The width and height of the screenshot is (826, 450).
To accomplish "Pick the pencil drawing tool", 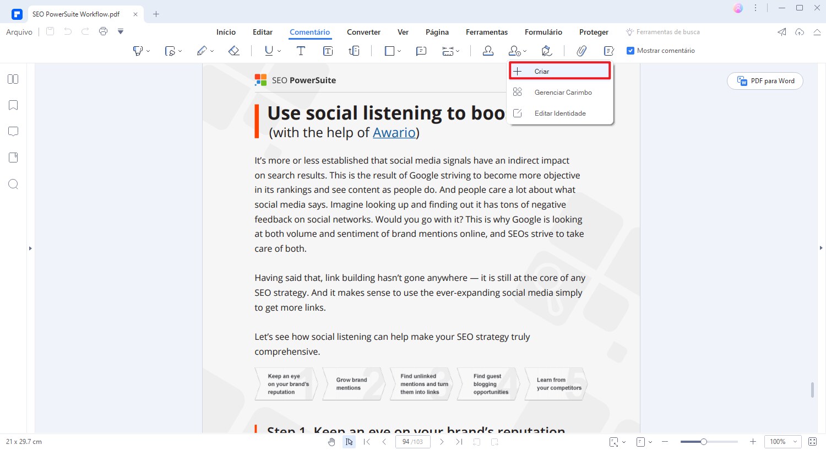I will pos(202,51).
